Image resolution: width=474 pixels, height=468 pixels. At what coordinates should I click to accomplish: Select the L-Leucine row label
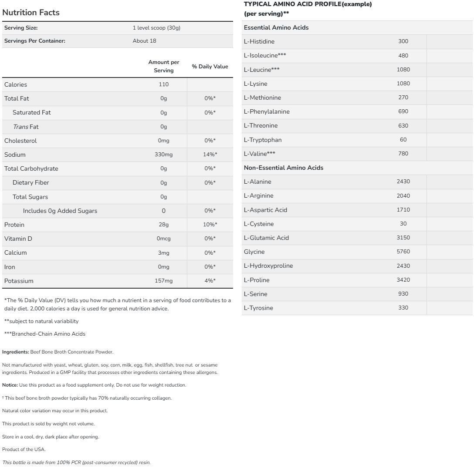click(262, 70)
